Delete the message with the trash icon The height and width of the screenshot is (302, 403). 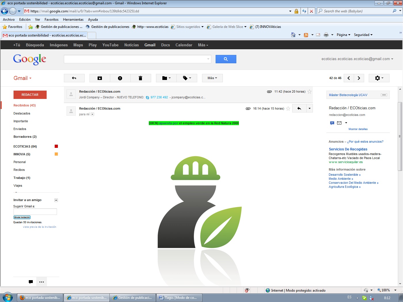pyautogui.click(x=140, y=78)
